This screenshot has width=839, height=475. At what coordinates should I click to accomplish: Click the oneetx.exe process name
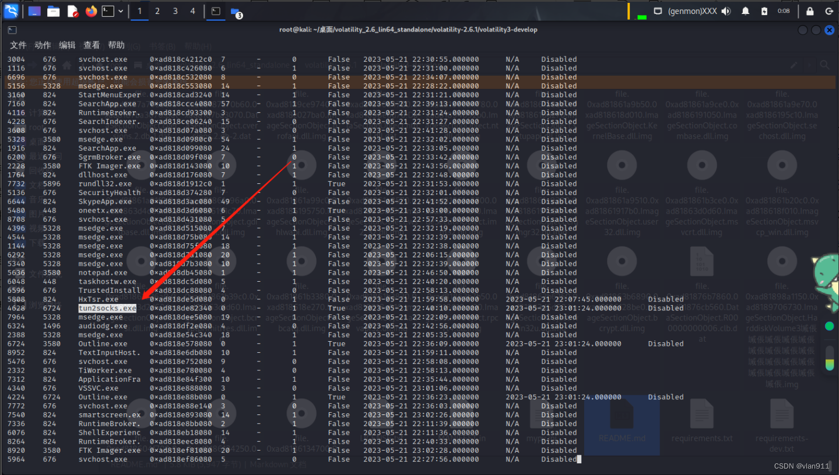click(x=101, y=210)
